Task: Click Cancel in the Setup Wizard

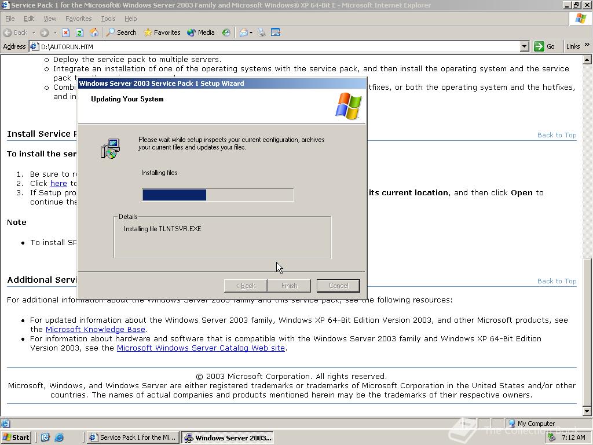Action: [338, 286]
